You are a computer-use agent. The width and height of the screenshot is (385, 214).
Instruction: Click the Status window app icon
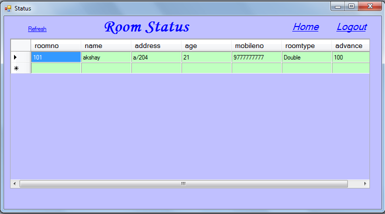click(x=8, y=8)
